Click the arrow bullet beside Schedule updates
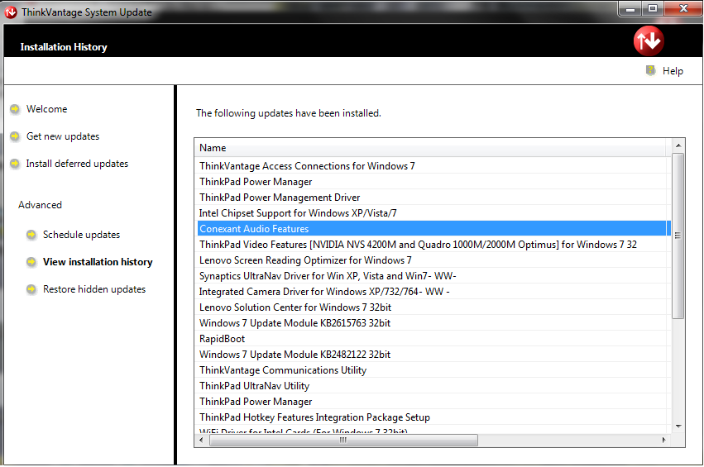 pyautogui.click(x=31, y=235)
